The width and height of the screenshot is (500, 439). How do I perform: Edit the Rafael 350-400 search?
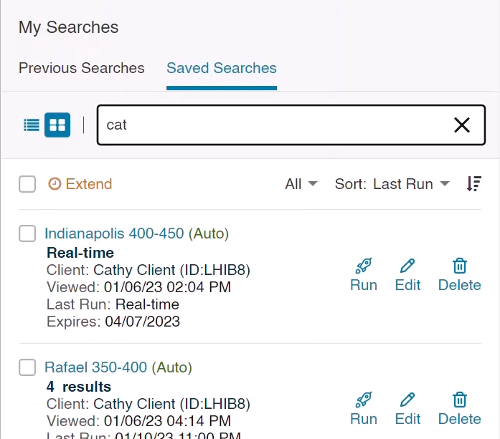pyautogui.click(x=407, y=409)
